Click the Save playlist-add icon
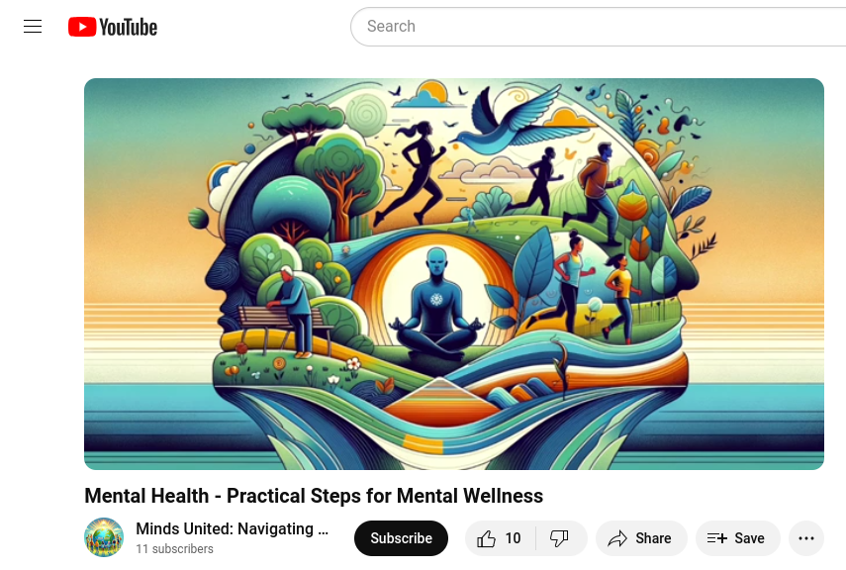This screenshot has width=846, height=570. (x=717, y=538)
